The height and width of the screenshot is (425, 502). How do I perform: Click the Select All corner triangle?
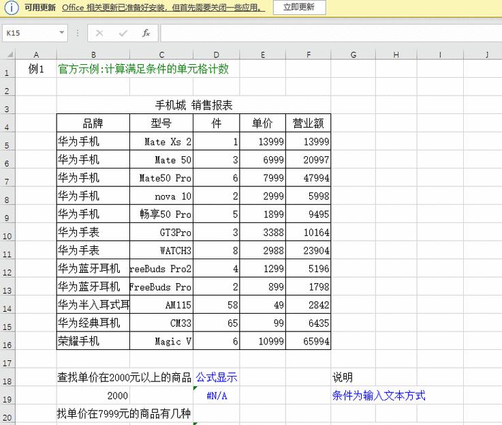[10, 55]
